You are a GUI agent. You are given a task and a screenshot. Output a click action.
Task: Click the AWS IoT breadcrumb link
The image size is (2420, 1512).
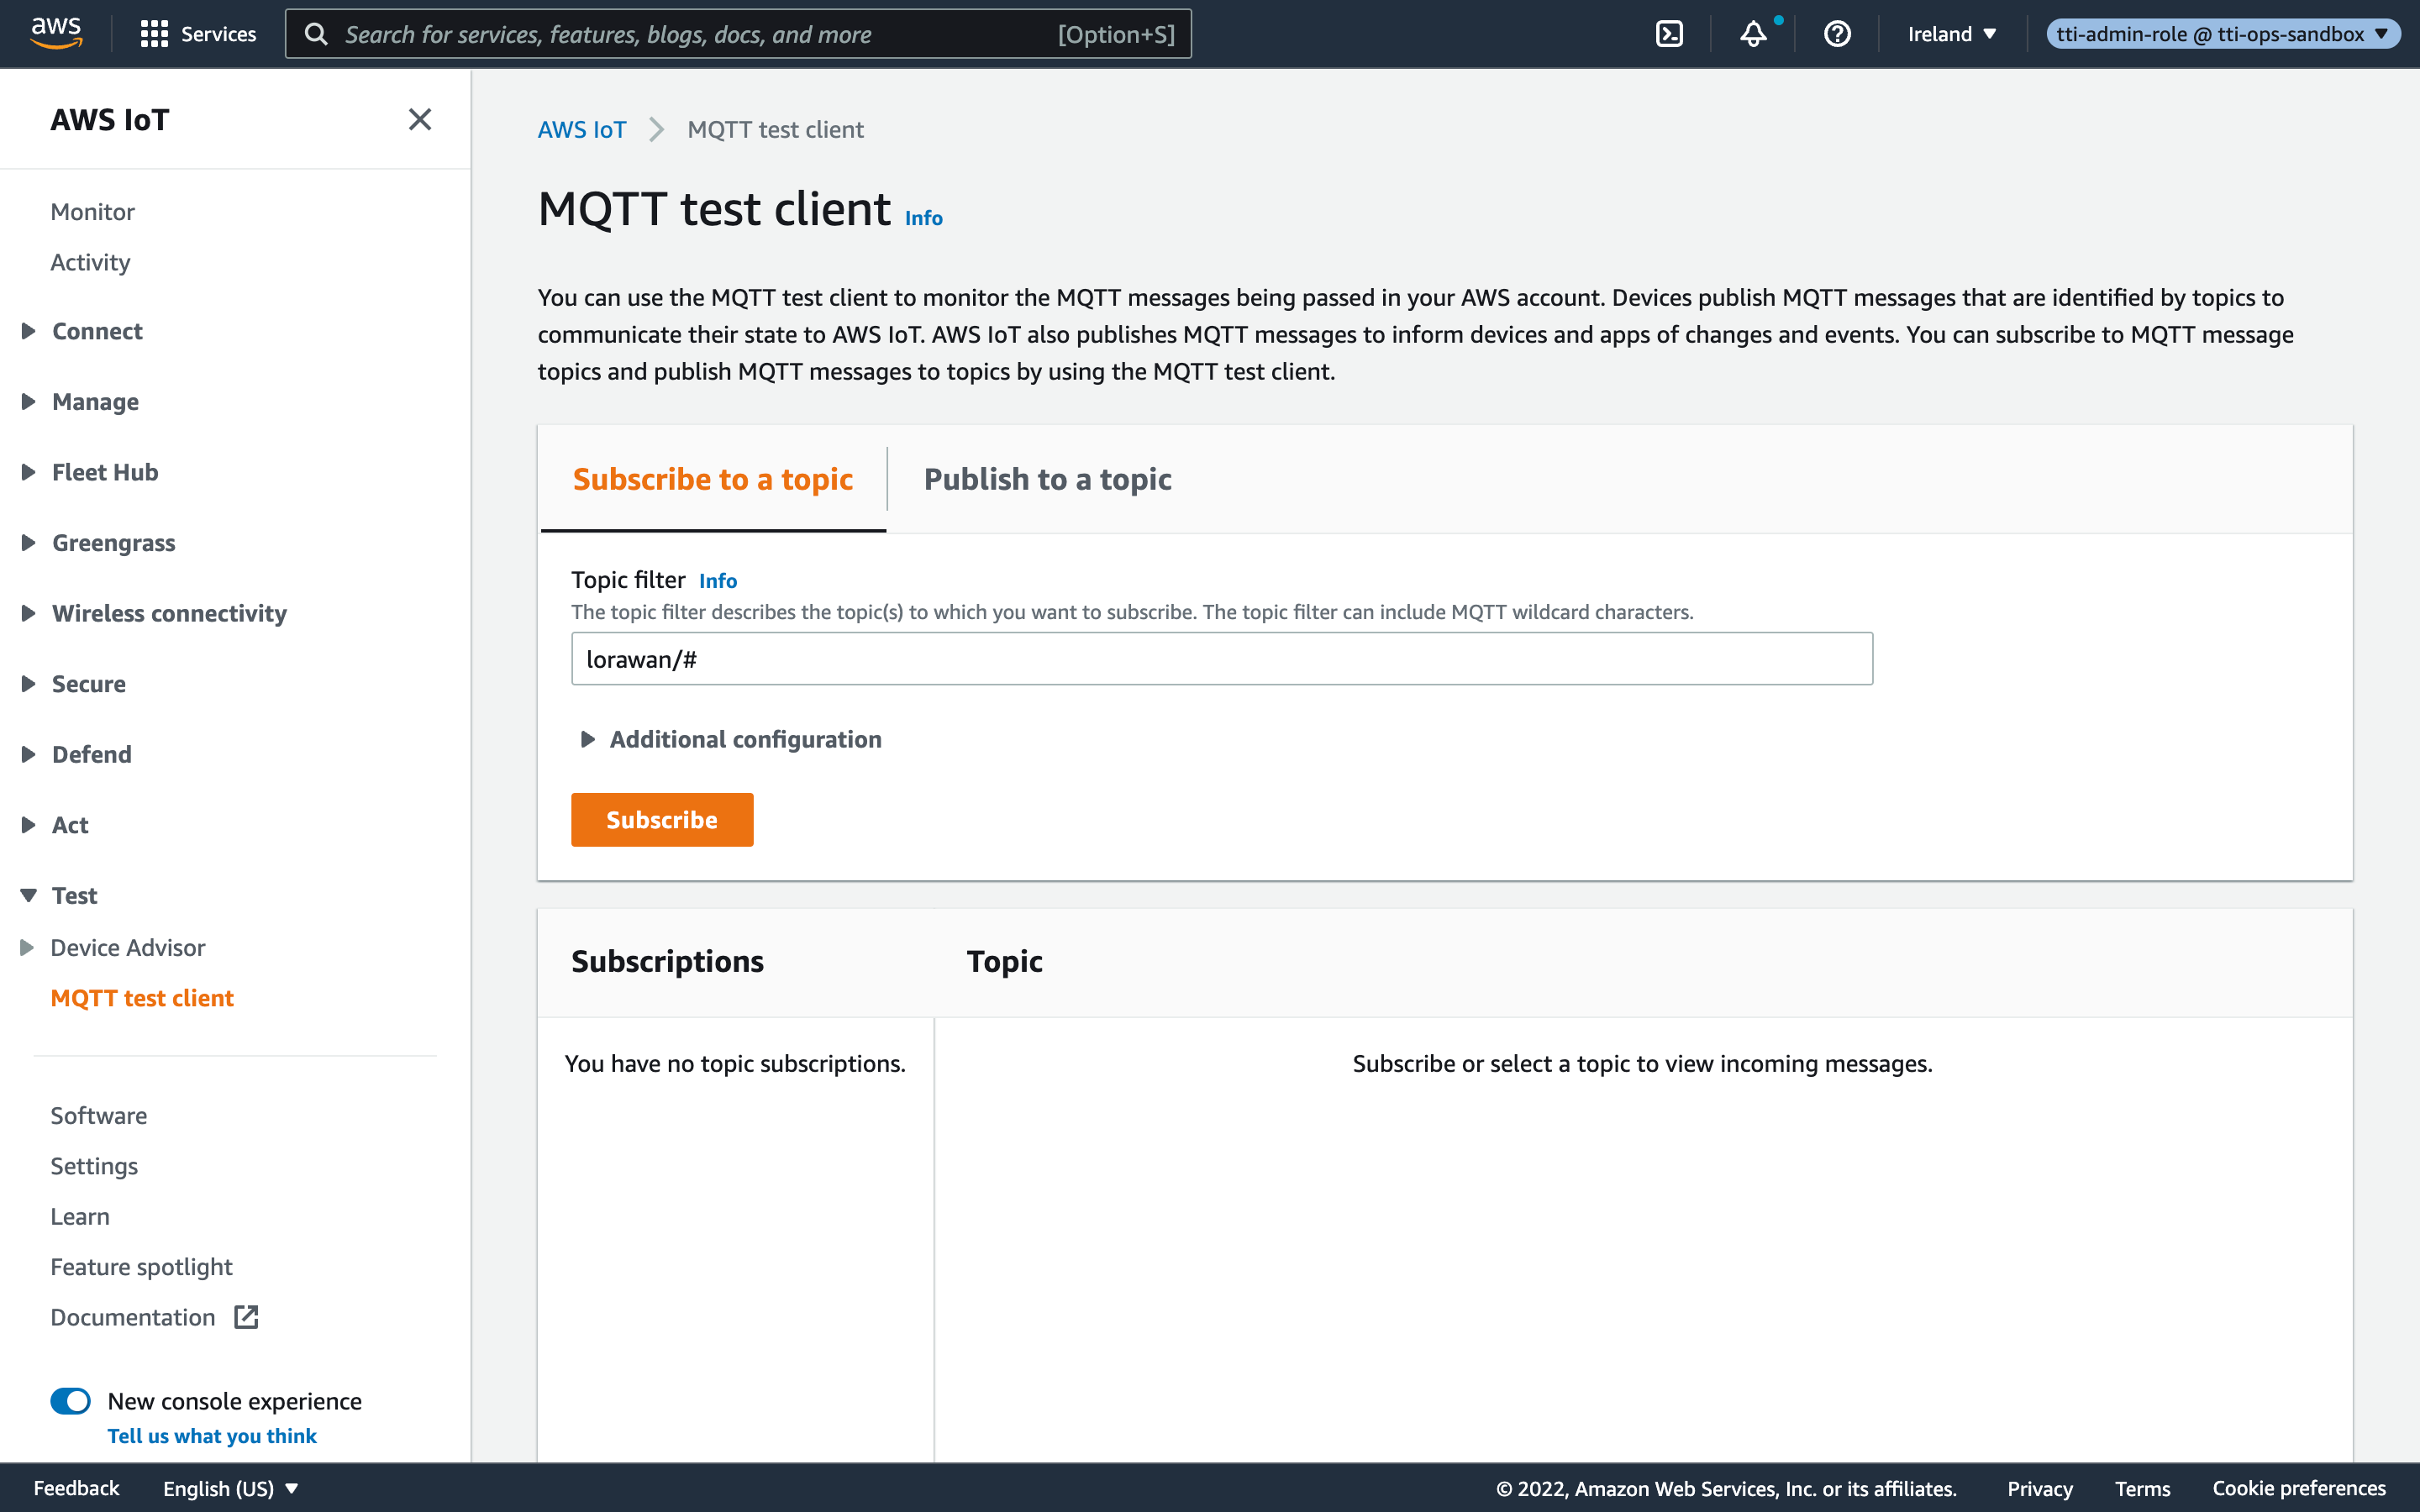(582, 130)
